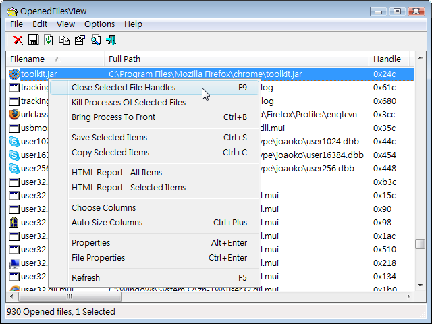
Task: Select Copy Selected Items in context menu
Action: pos(155,153)
